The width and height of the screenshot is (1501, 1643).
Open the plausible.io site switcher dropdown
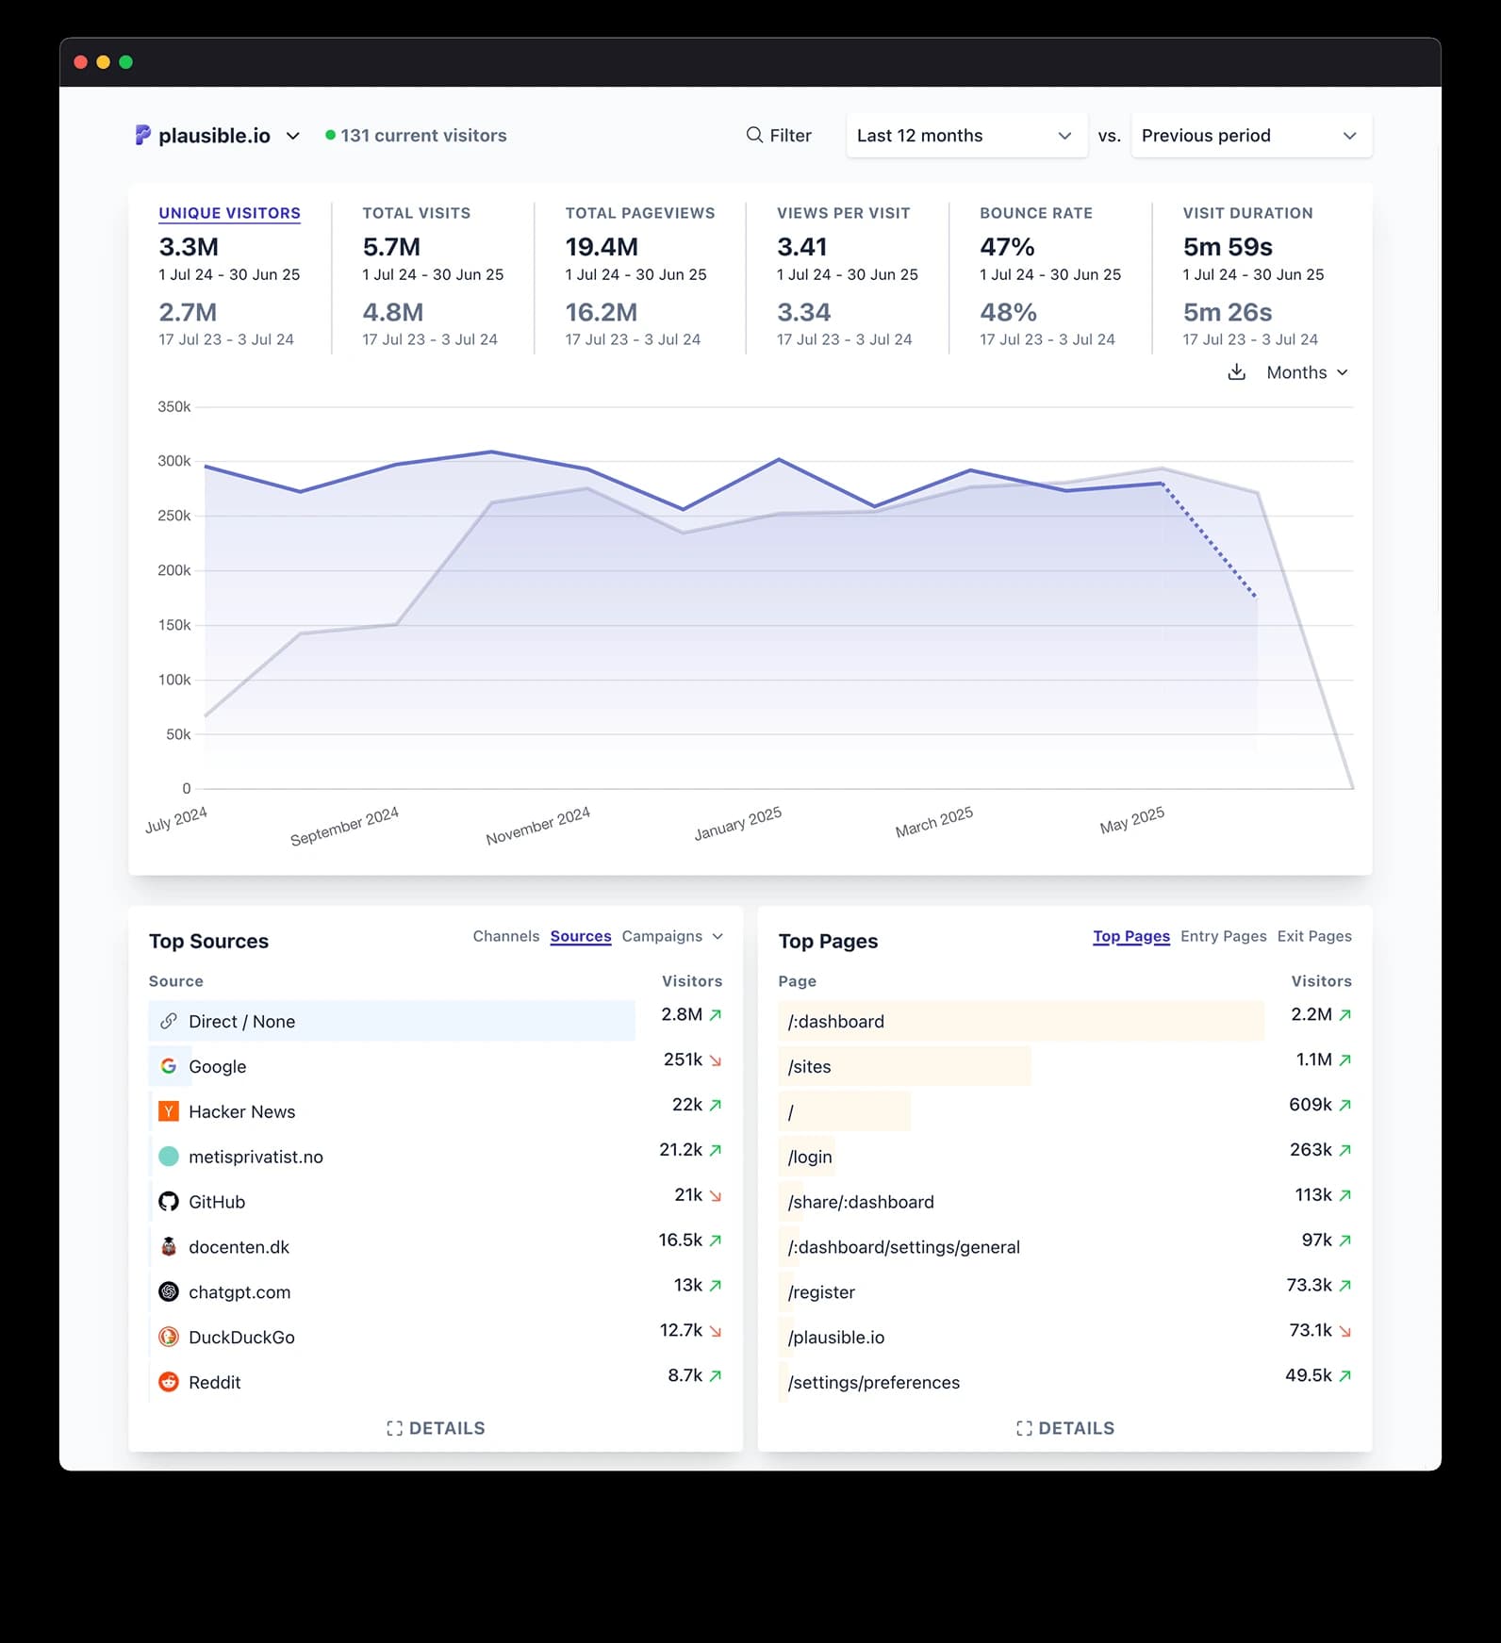(218, 136)
